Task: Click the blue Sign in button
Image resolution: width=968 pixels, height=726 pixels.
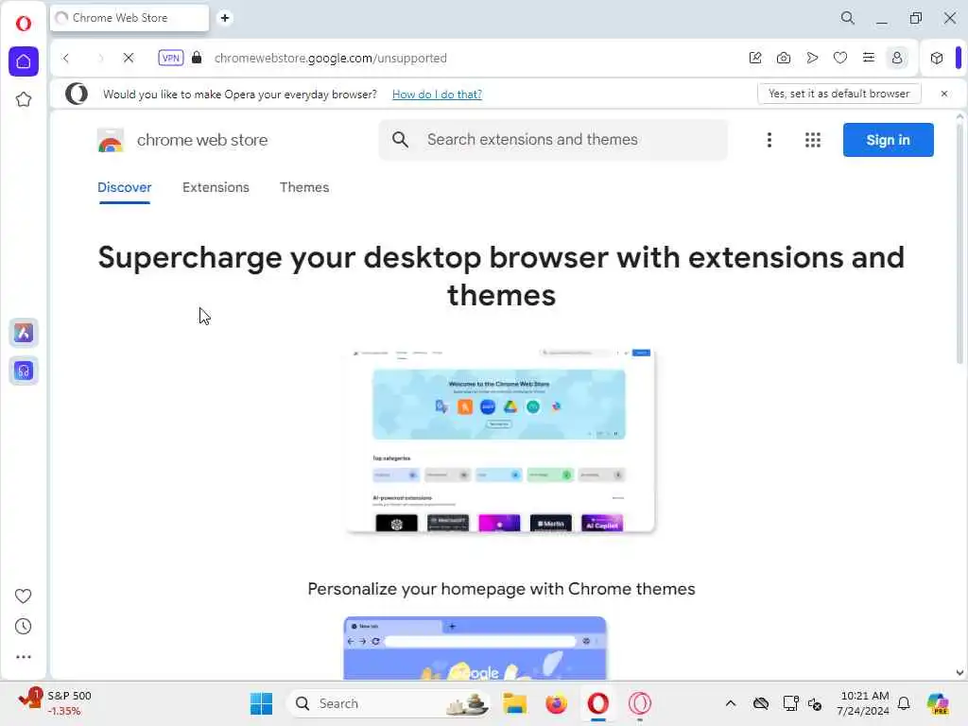Action: [x=888, y=140]
